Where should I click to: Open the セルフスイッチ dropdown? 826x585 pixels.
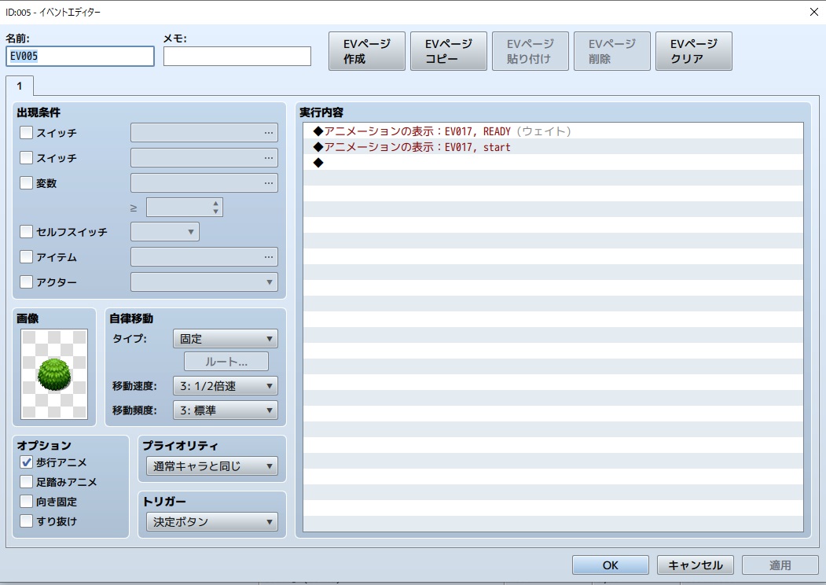coord(165,231)
